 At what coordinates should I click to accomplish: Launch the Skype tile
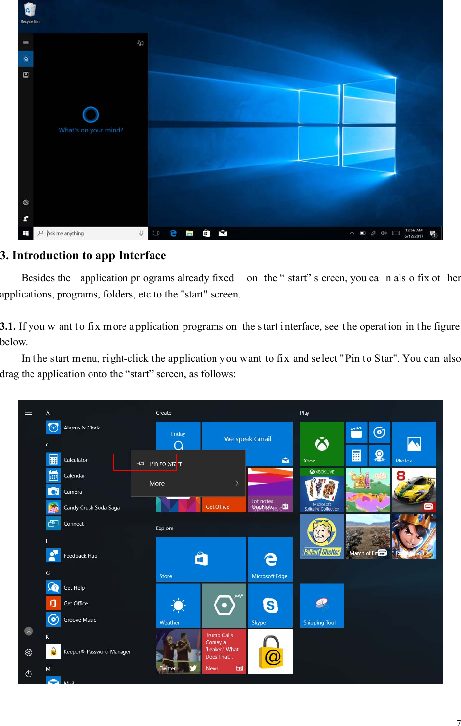(270, 605)
